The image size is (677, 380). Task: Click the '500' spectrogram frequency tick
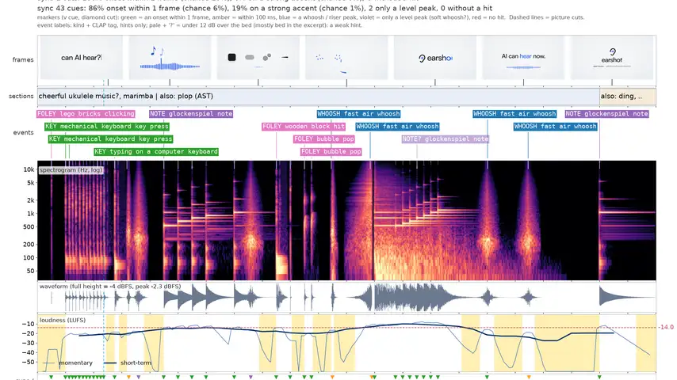coord(29,227)
